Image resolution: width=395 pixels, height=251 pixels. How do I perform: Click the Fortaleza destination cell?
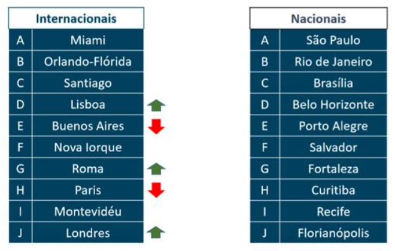click(333, 169)
